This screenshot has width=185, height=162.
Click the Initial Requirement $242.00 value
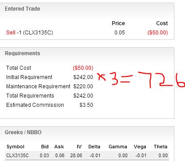(x=83, y=77)
